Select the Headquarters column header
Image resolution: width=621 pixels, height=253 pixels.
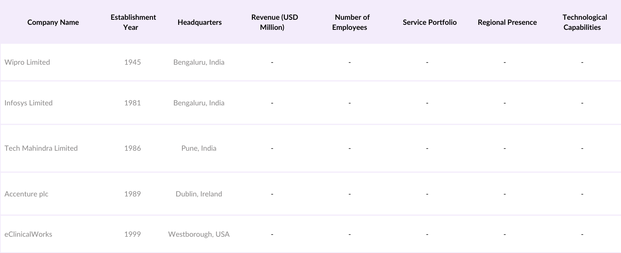tap(199, 22)
